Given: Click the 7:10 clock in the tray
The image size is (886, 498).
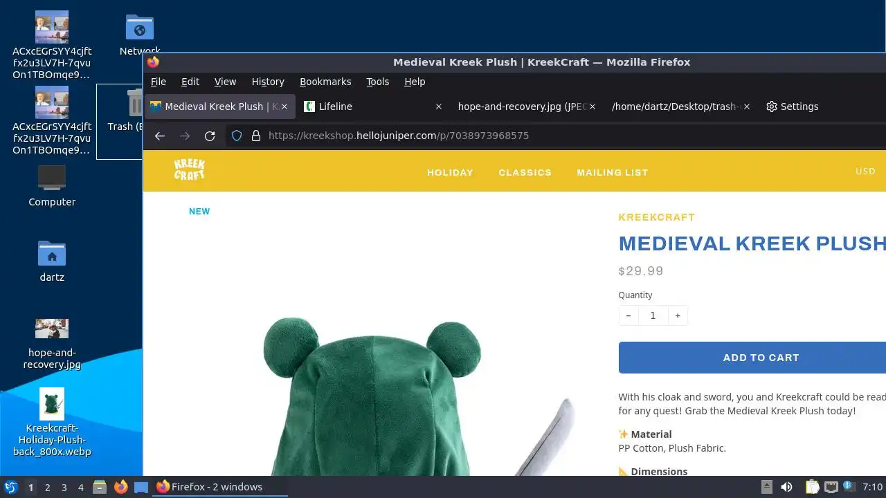Looking at the screenshot, I should coord(873,487).
